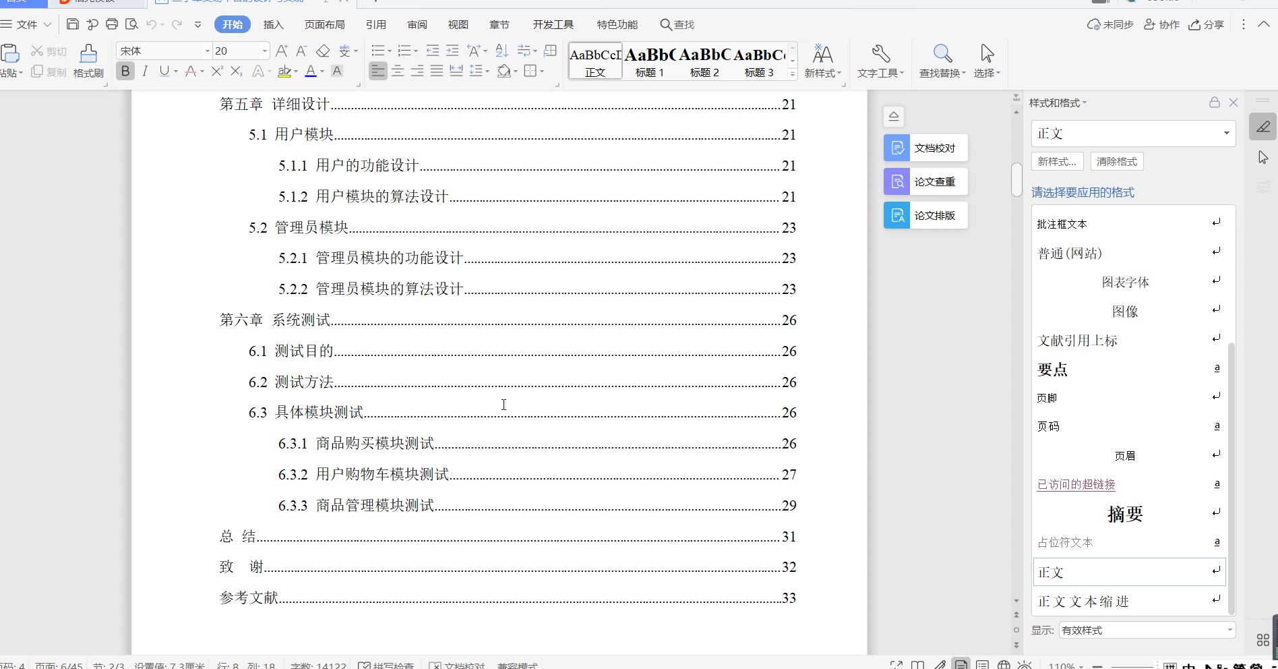1278x669 pixels.
Task: Apply the 标题 1 style from gallery
Action: (x=650, y=61)
